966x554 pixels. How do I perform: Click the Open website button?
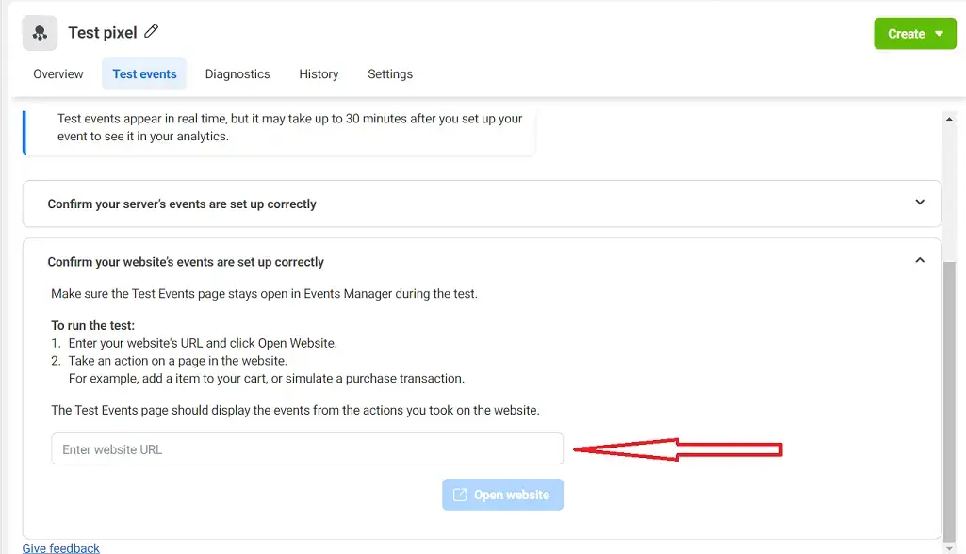pos(502,495)
